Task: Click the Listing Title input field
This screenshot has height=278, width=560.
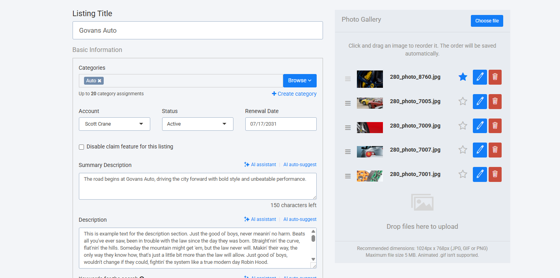Action: [198, 30]
